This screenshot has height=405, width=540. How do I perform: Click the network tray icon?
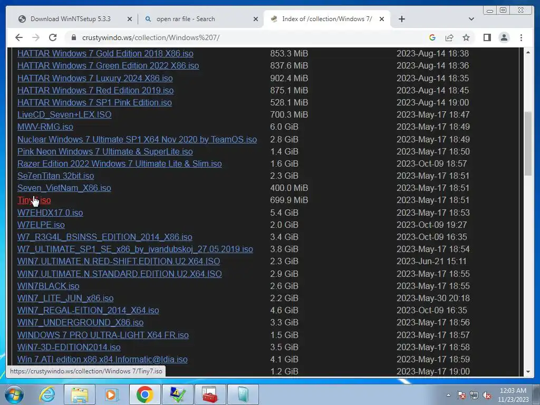pos(474,395)
